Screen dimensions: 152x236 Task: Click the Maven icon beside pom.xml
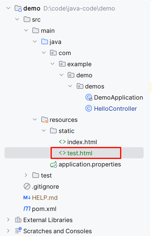point(27,208)
